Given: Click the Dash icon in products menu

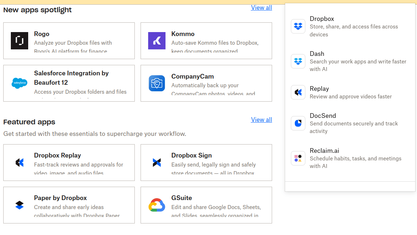Looking at the screenshot, I should tap(298, 61).
